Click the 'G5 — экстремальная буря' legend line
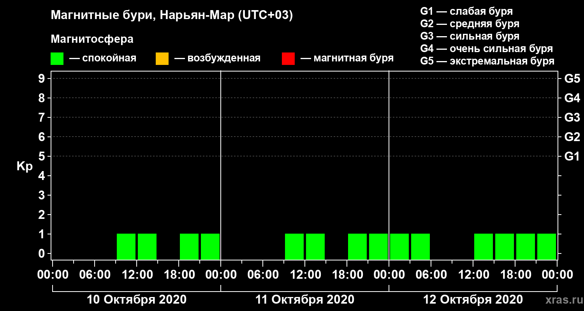 click(x=487, y=61)
